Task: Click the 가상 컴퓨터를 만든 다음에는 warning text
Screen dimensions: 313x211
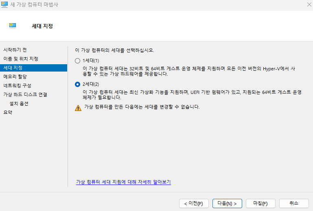Action: click(x=142, y=107)
